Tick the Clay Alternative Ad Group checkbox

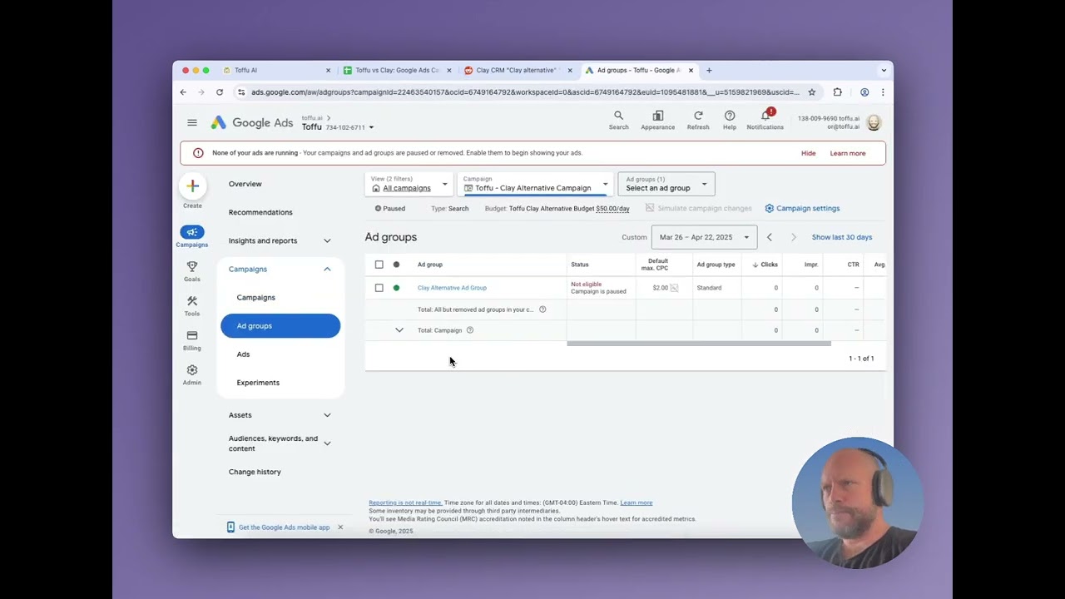coord(379,288)
